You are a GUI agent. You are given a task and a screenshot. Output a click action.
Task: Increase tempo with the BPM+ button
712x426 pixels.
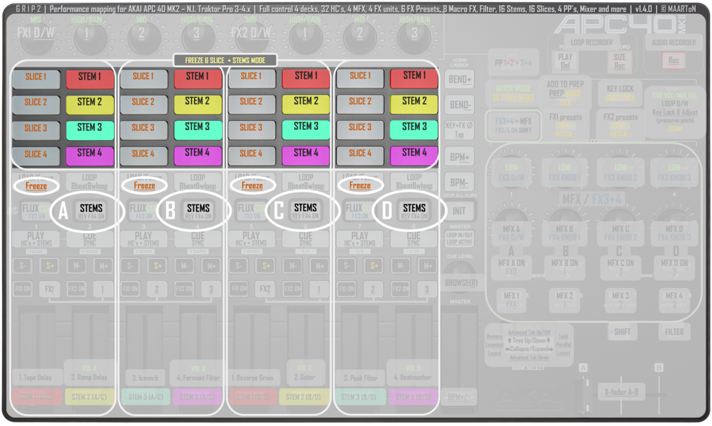460,157
